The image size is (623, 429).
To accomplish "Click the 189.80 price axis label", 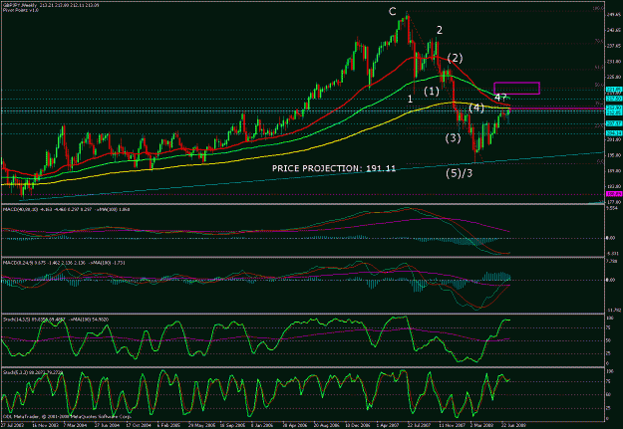I will [613, 170].
